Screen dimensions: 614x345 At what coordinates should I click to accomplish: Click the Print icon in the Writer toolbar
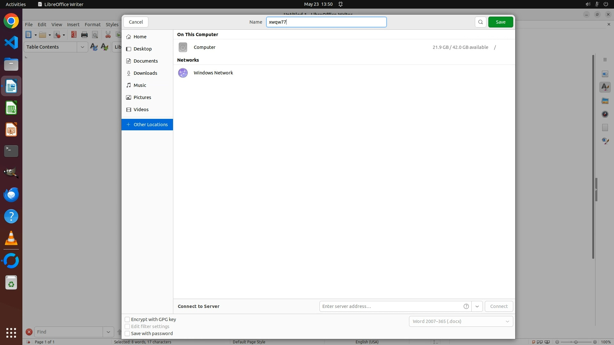click(x=84, y=35)
